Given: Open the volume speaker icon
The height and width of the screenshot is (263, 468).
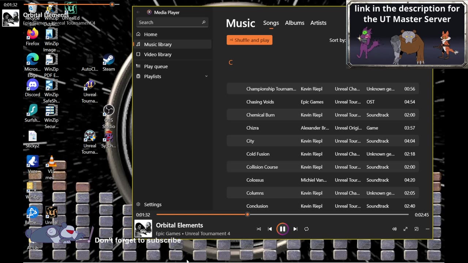Looking at the screenshot, I should click(x=395, y=229).
